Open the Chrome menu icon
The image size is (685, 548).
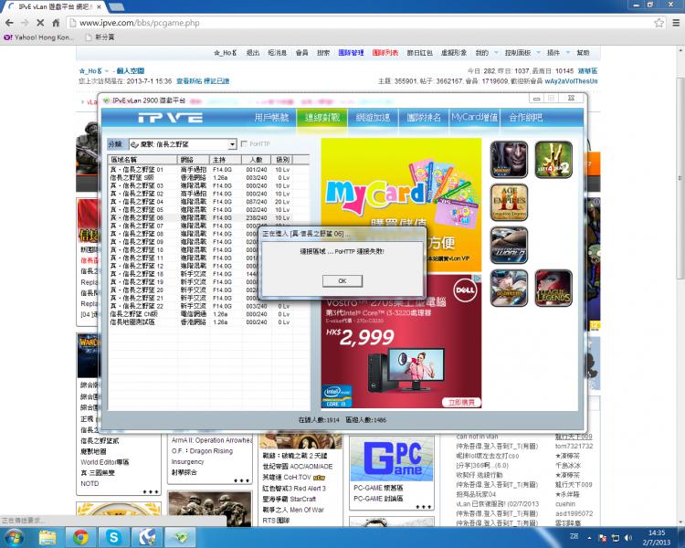click(676, 23)
